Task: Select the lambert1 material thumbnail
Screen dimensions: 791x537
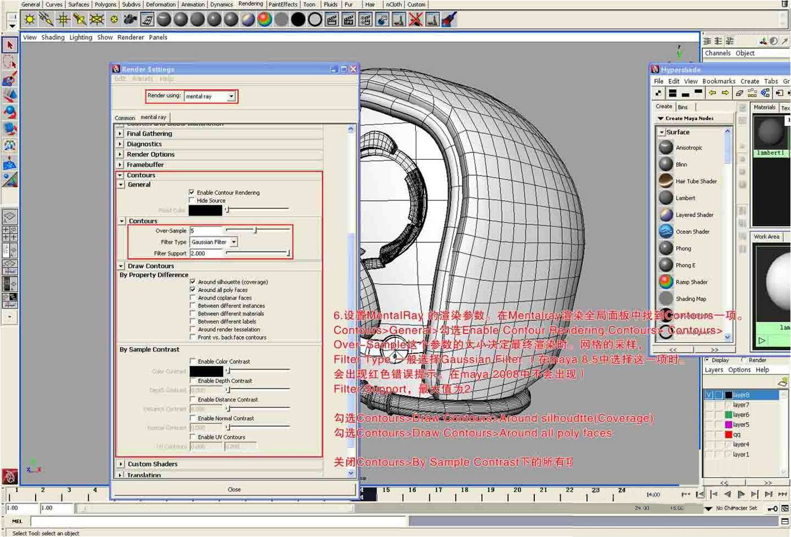Action: pyautogui.click(x=770, y=136)
